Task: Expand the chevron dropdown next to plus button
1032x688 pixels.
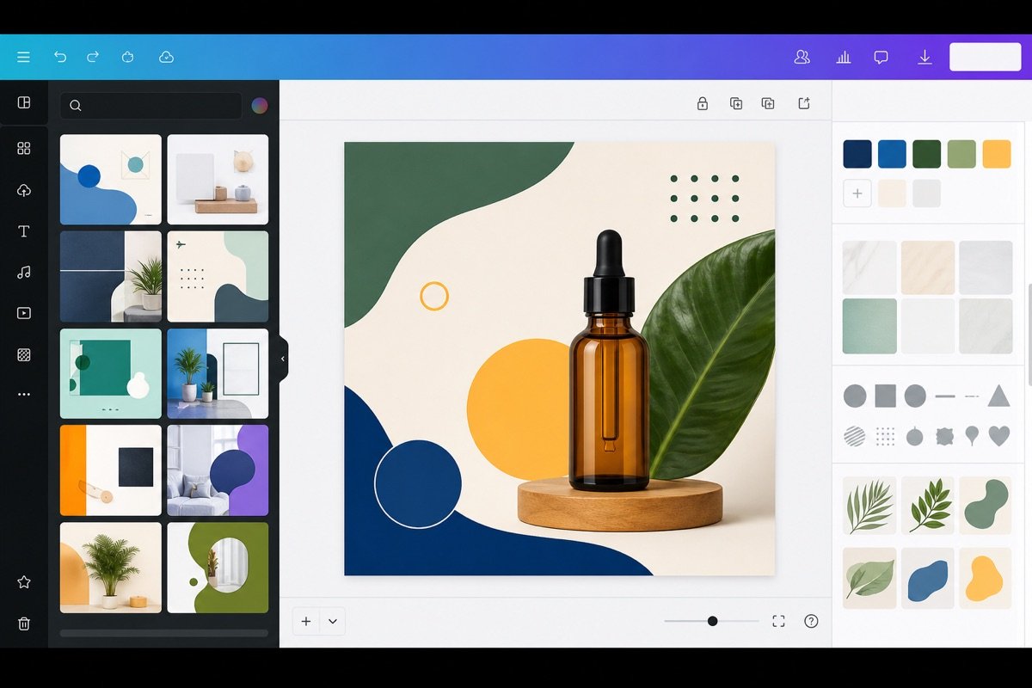Action: coord(333,621)
